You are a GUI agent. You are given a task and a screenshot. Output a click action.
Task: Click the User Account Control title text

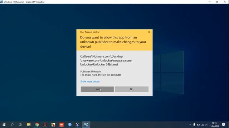[x=90, y=32]
